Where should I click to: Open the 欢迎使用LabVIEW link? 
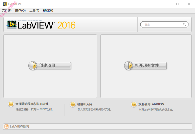(x=151, y=104)
